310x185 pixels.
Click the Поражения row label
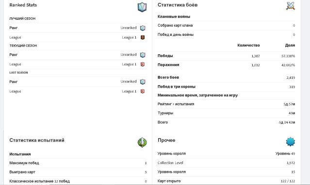[x=168, y=65]
